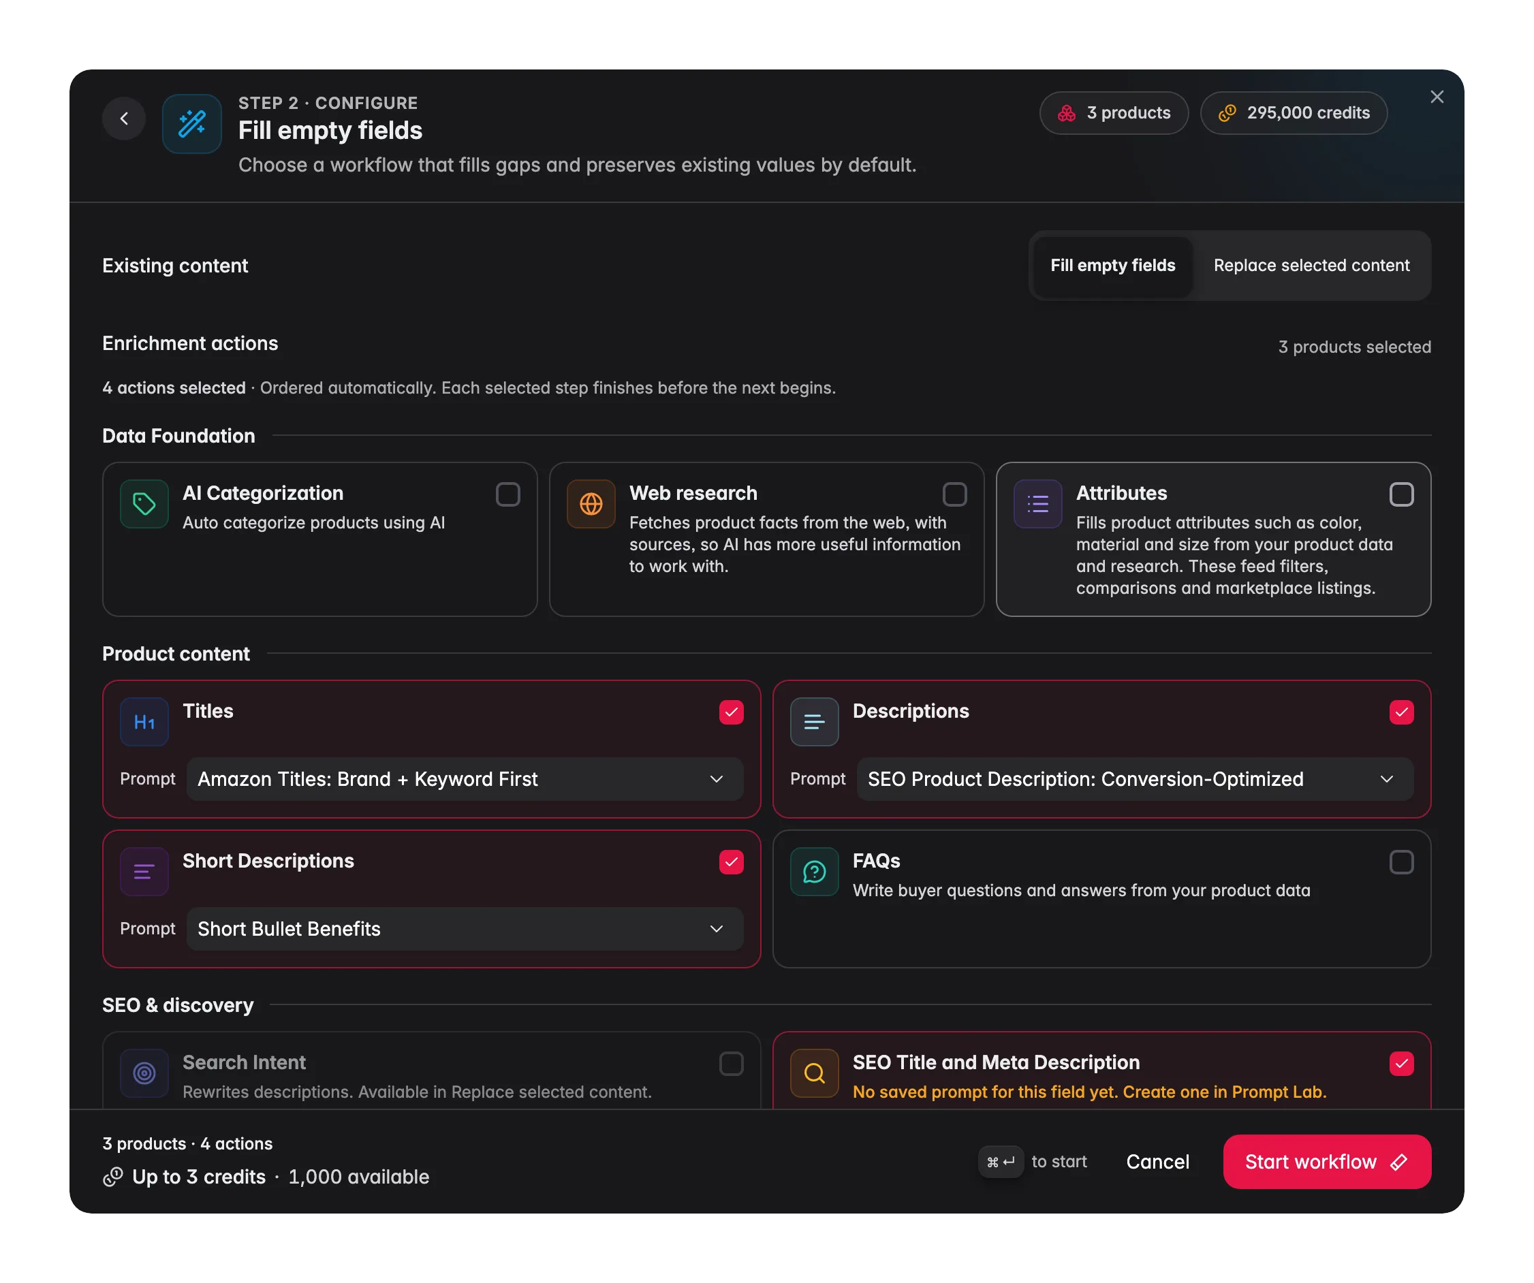Click the orange globe Web research icon

pyautogui.click(x=591, y=504)
